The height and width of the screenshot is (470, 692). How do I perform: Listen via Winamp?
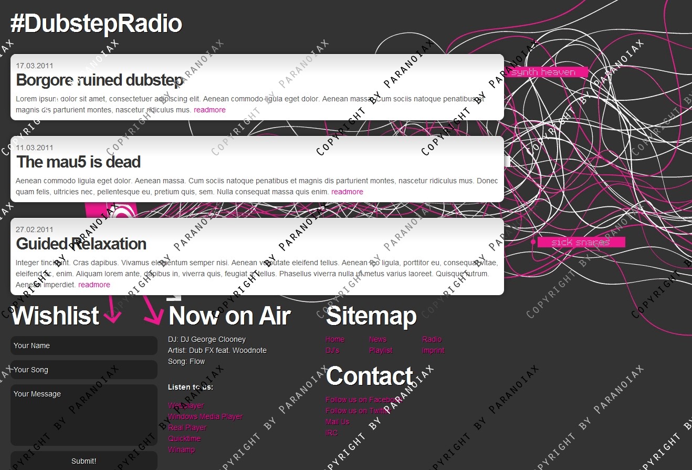(182, 450)
